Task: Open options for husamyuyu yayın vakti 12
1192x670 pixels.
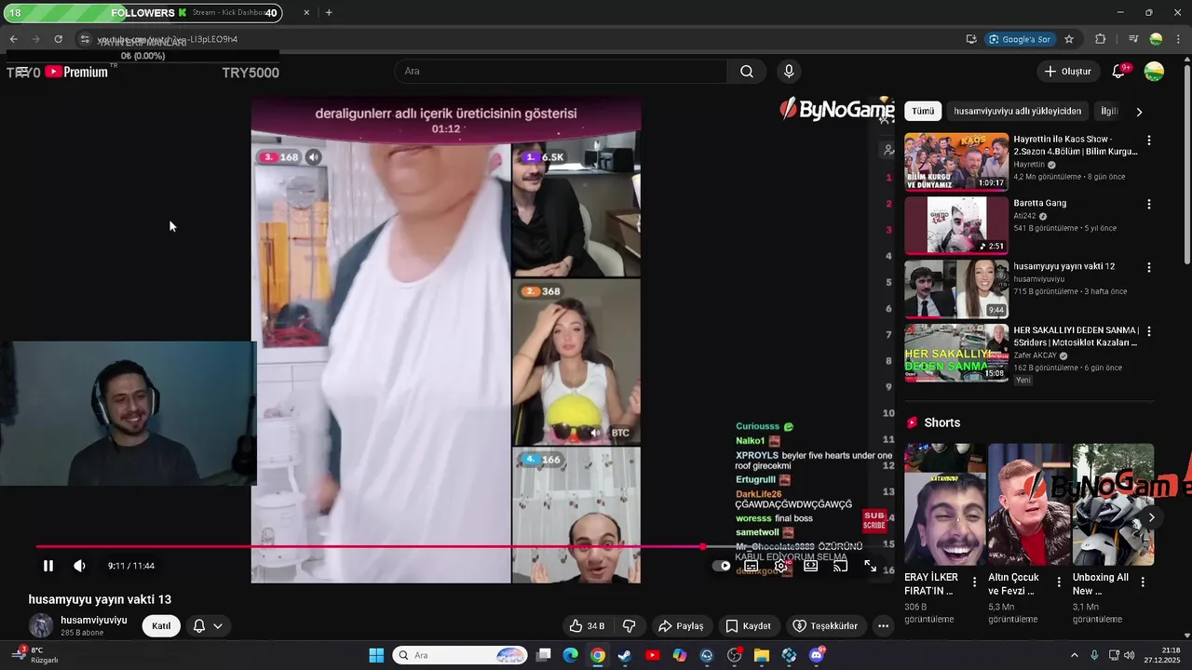Action: (1148, 267)
